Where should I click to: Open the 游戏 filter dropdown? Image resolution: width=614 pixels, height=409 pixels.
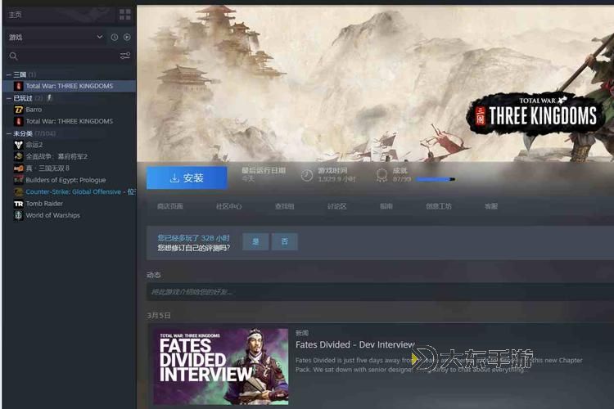[x=56, y=37]
